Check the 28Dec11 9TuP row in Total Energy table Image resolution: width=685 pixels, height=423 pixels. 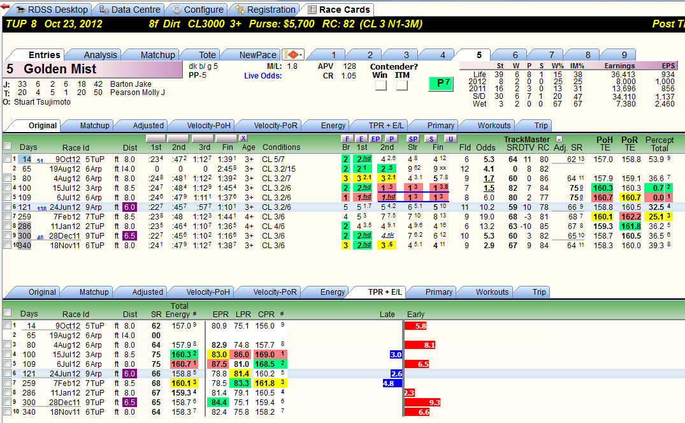(8, 402)
